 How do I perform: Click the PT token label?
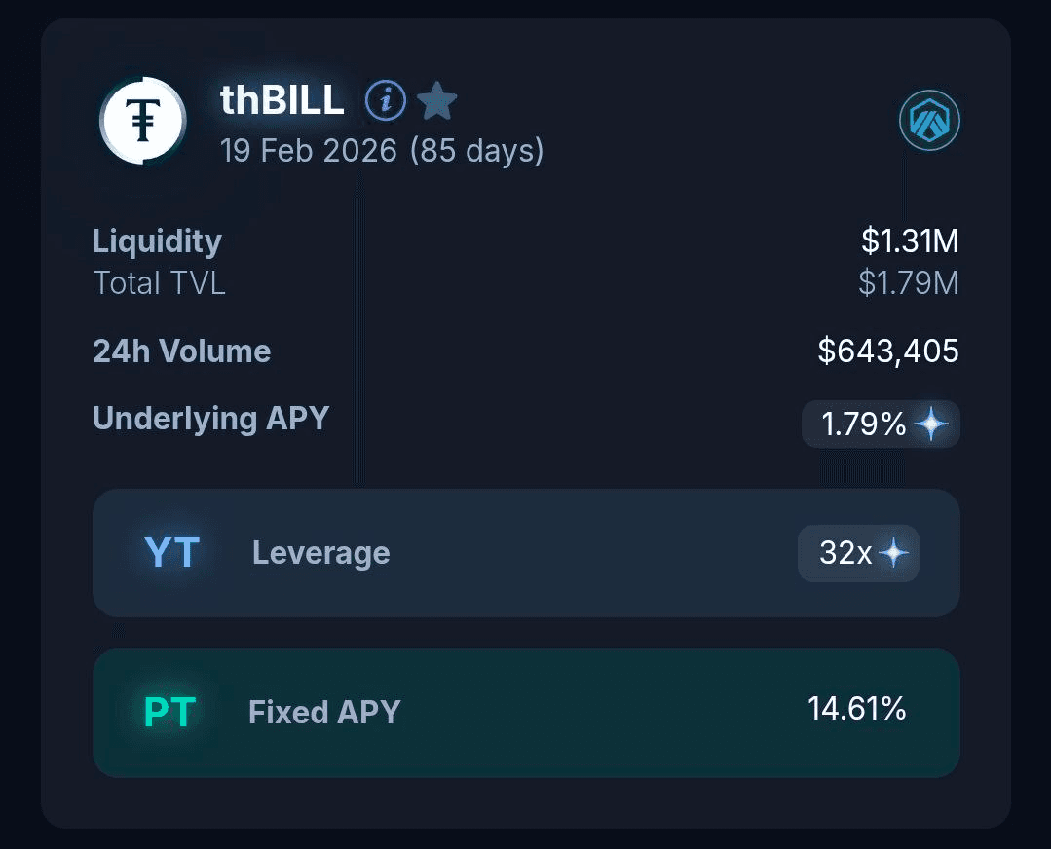(x=170, y=713)
